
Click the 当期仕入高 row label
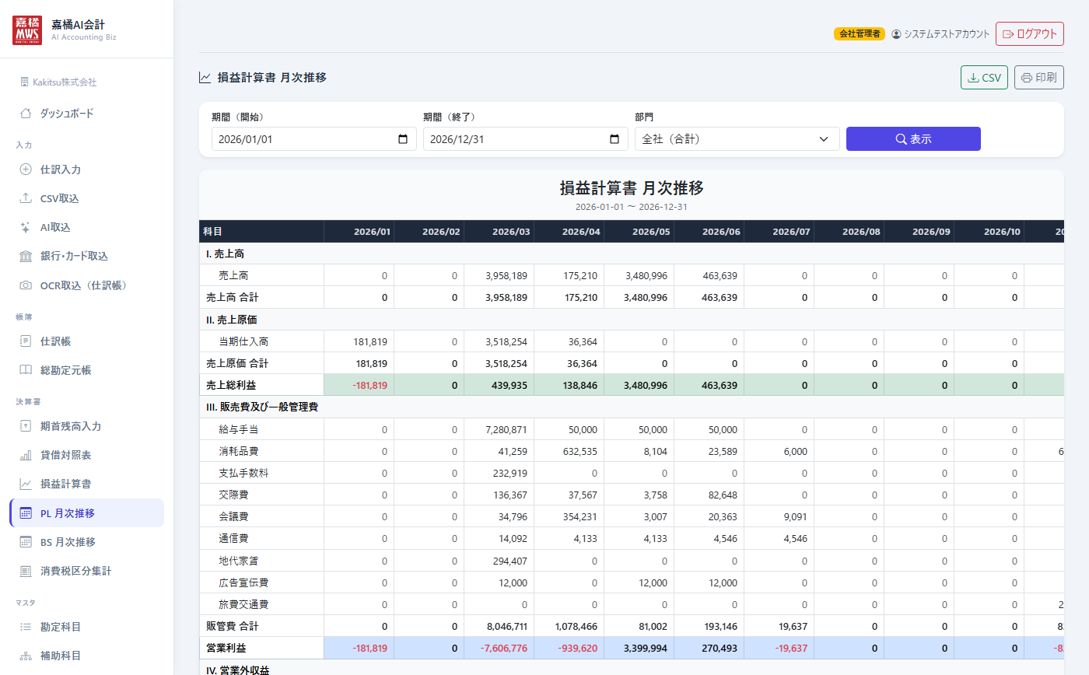244,341
